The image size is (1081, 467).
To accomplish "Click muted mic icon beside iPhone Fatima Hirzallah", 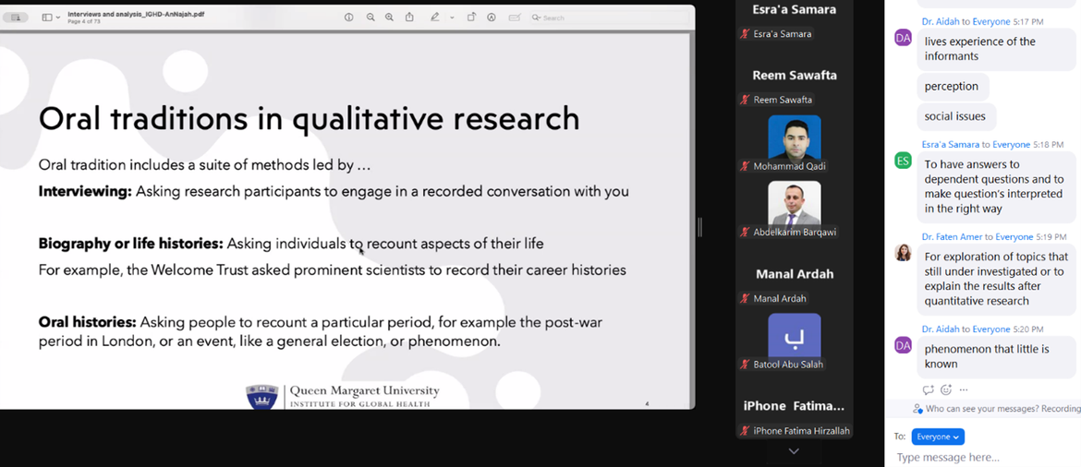I will pos(745,430).
